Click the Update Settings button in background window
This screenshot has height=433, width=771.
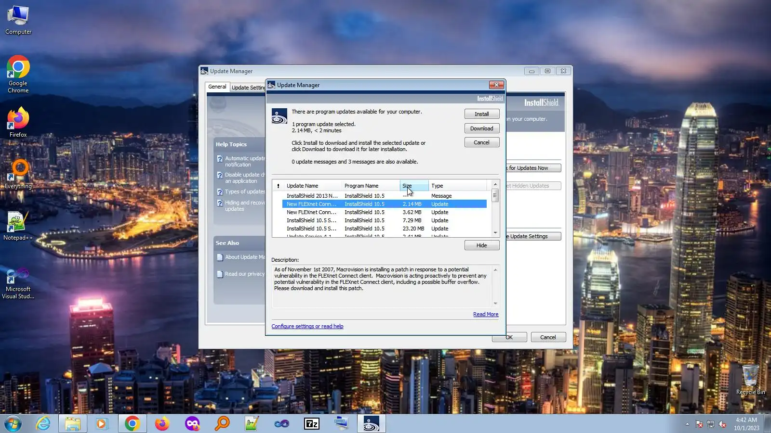coord(533,236)
